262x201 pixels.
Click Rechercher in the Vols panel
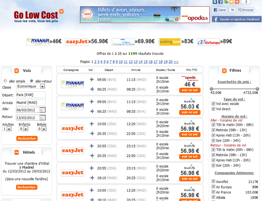coord(27,138)
